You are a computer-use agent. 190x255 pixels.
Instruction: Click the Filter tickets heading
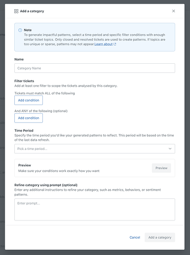pyautogui.click(x=24, y=81)
